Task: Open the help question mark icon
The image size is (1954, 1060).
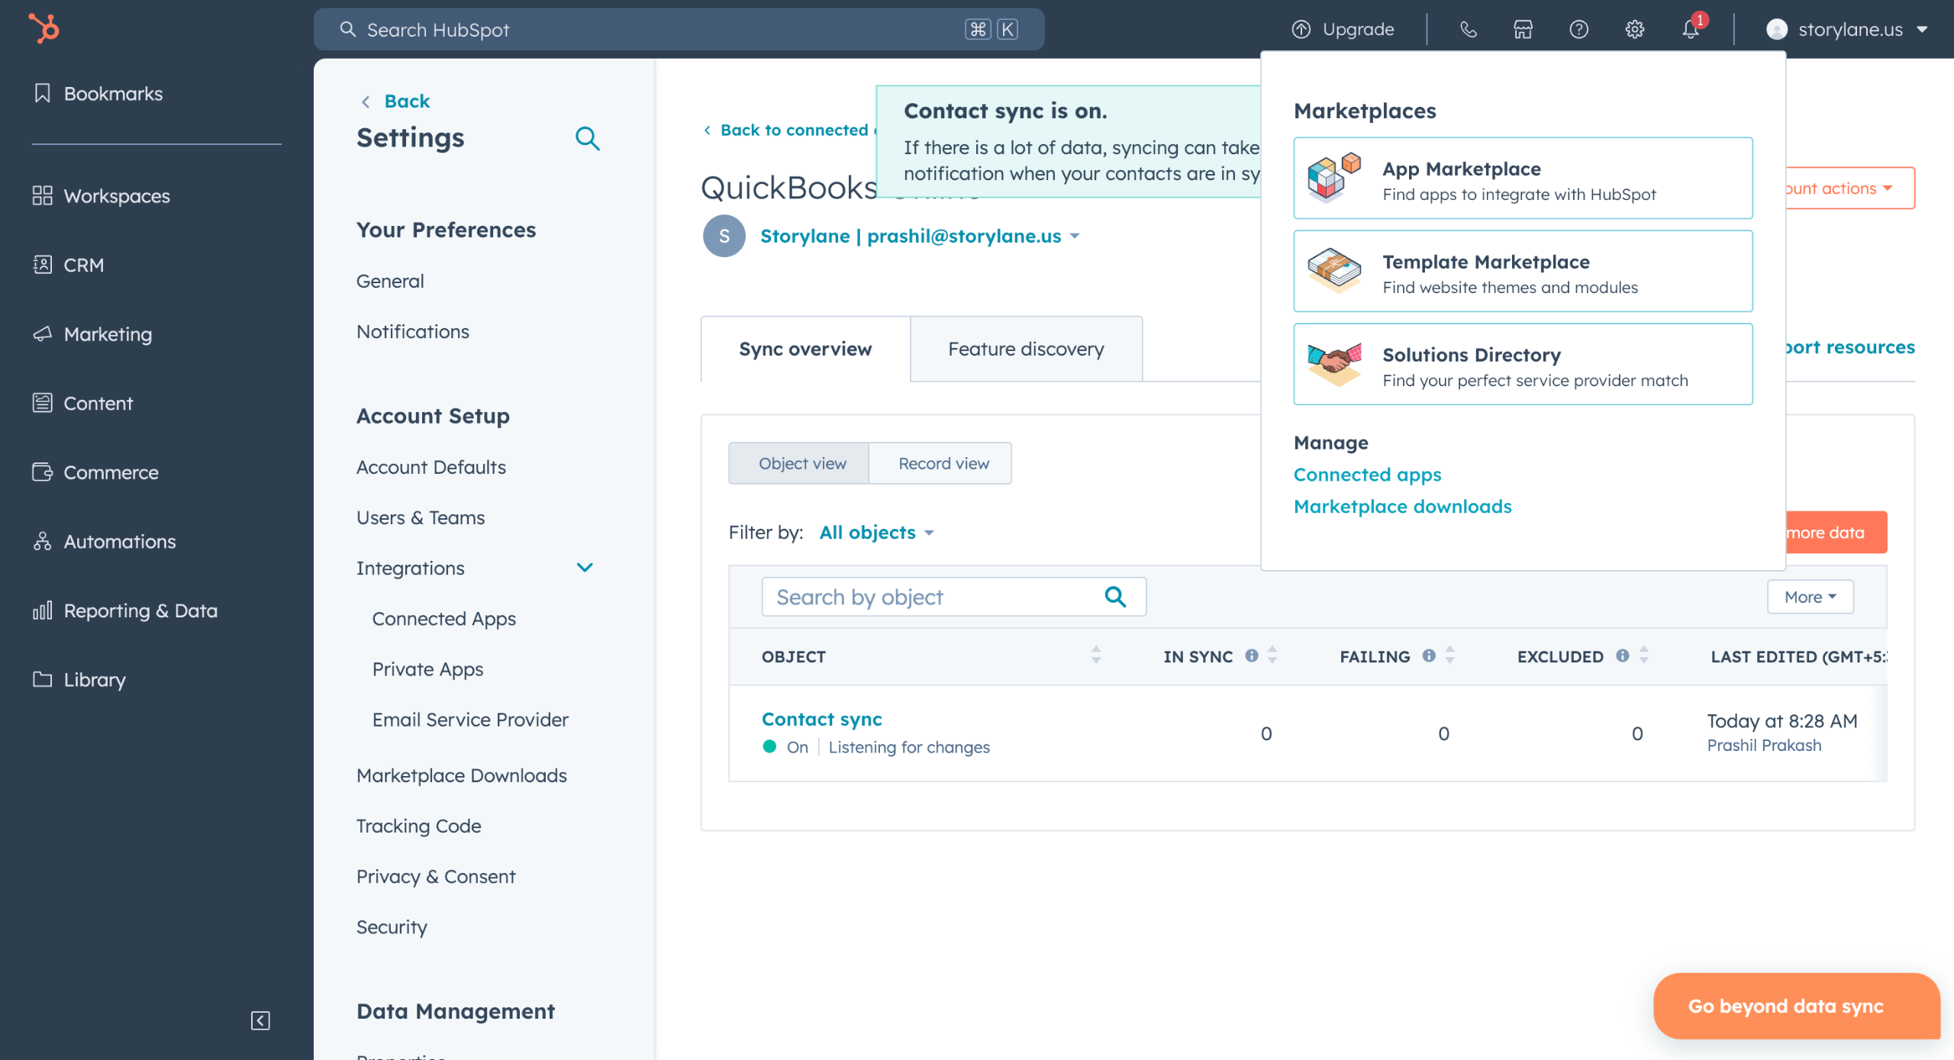Action: (x=1578, y=30)
